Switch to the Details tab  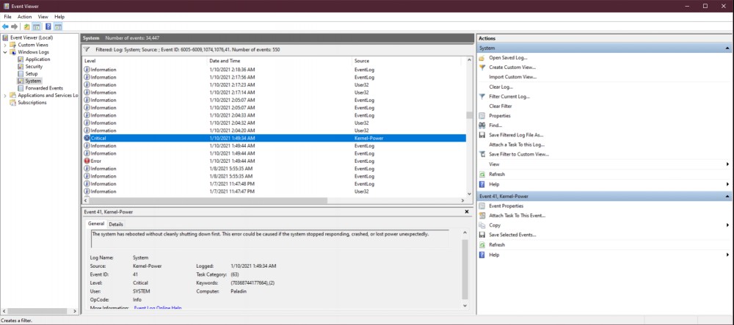click(116, 224)
